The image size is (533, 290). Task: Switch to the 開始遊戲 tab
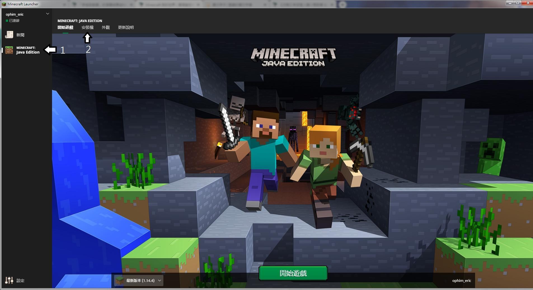click(x=65, y=27)
